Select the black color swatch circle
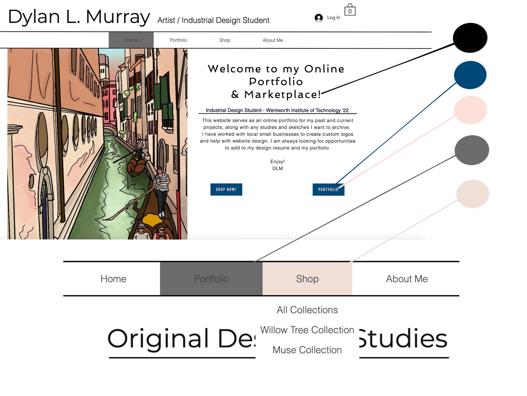 pos(470,38)
